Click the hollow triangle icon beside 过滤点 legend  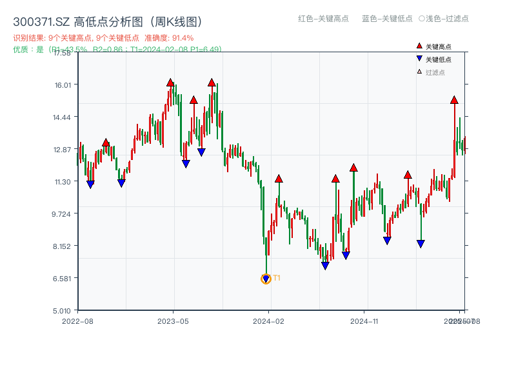[x=419, y=72]
